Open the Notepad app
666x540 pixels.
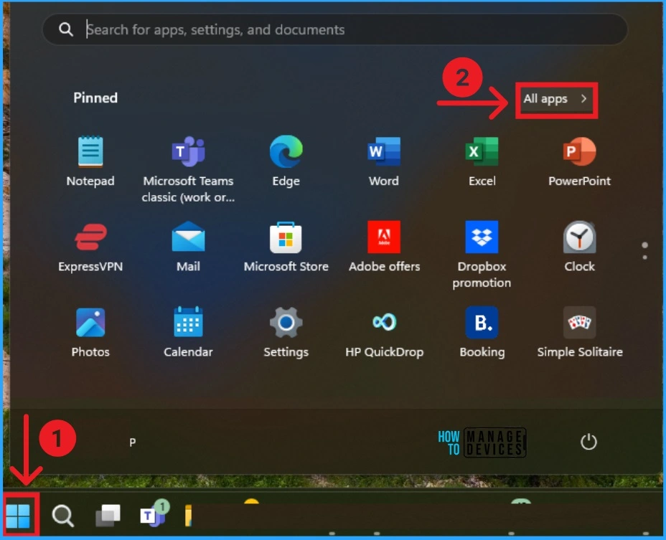[90, 161]
